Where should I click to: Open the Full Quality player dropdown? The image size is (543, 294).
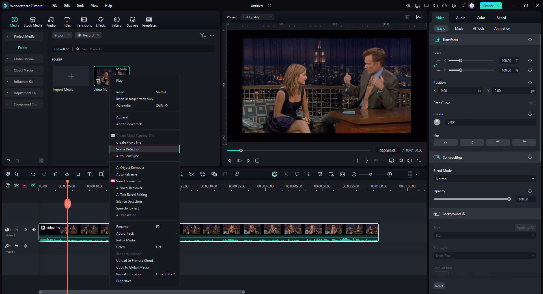coord(257,17)
